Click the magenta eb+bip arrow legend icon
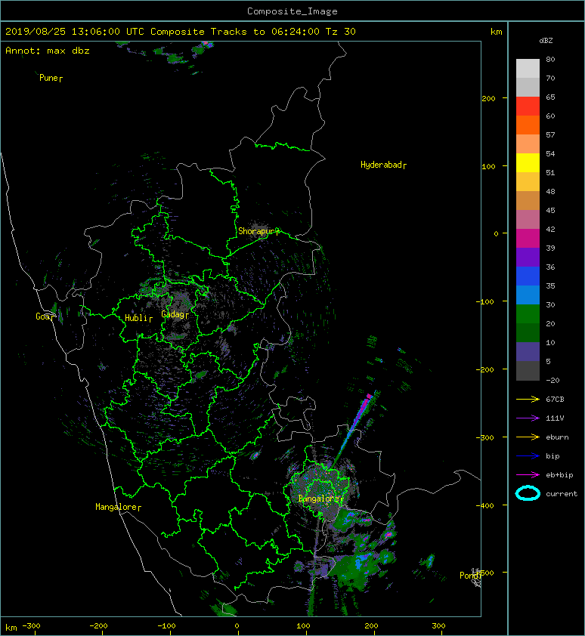 528,474
